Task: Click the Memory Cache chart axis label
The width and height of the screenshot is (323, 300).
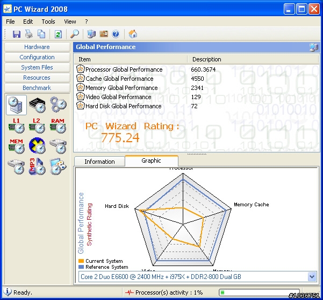Action: (x=252, y=205)
